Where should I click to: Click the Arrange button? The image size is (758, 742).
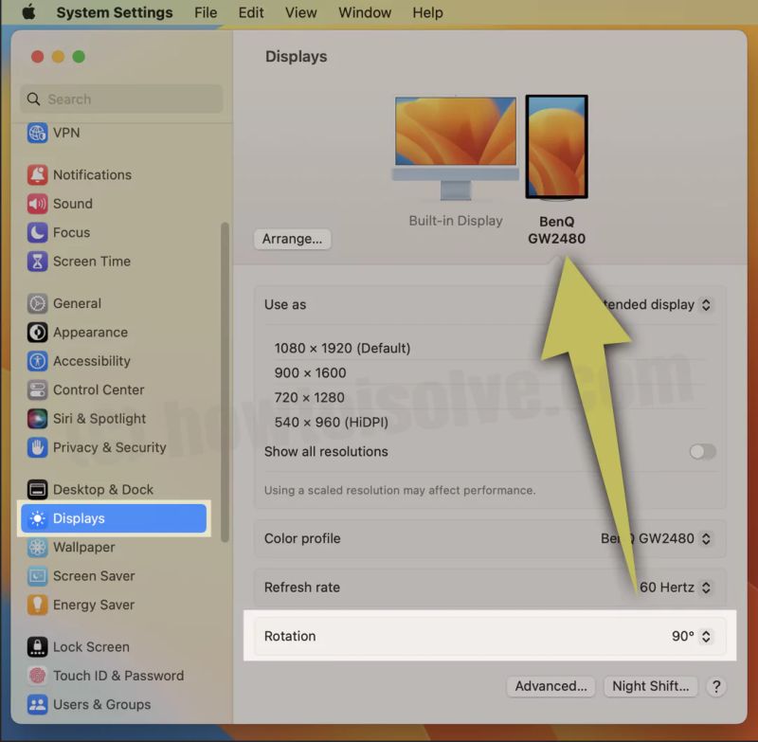(292, 239)
